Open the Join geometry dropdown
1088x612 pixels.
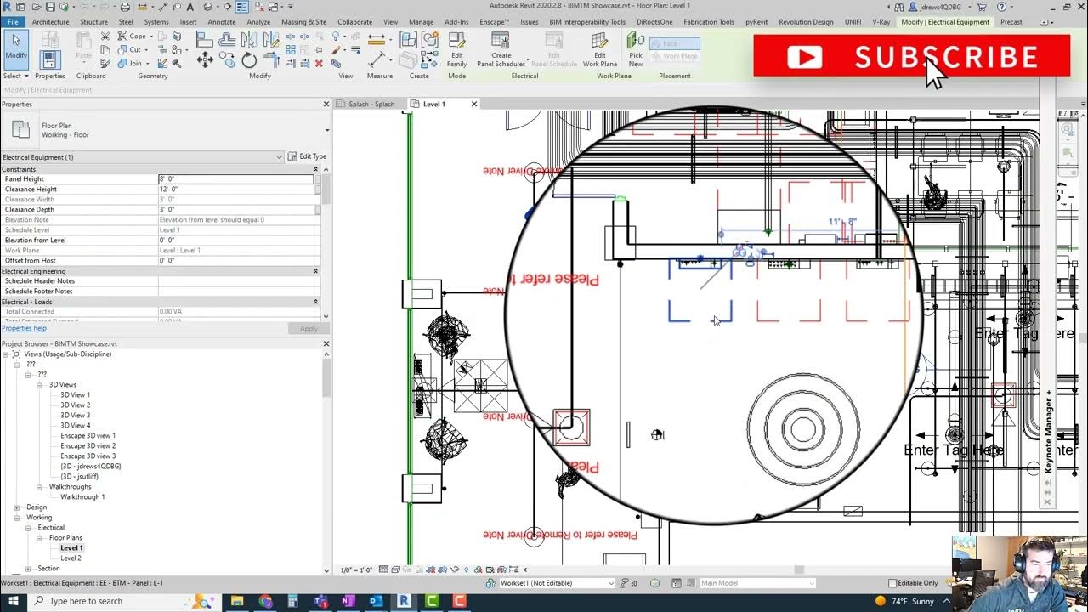pos(150,63)
